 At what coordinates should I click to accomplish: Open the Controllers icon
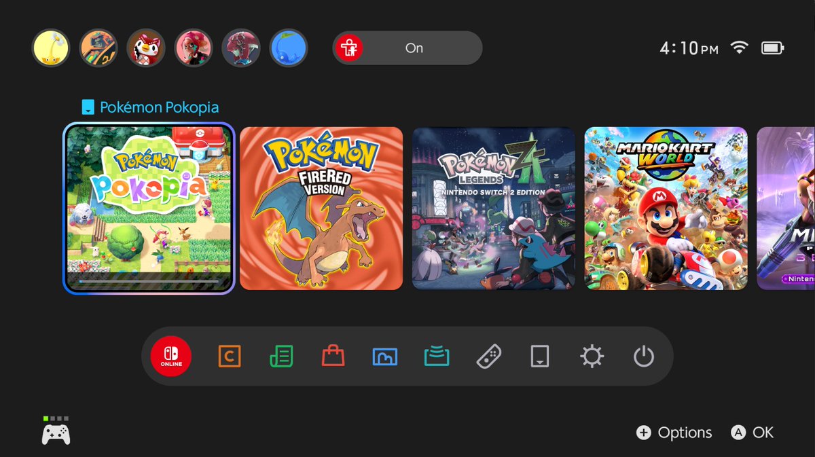[489, 356]
